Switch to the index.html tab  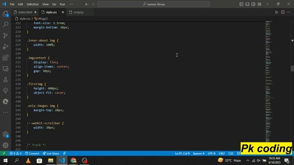[x=25, y=12]
